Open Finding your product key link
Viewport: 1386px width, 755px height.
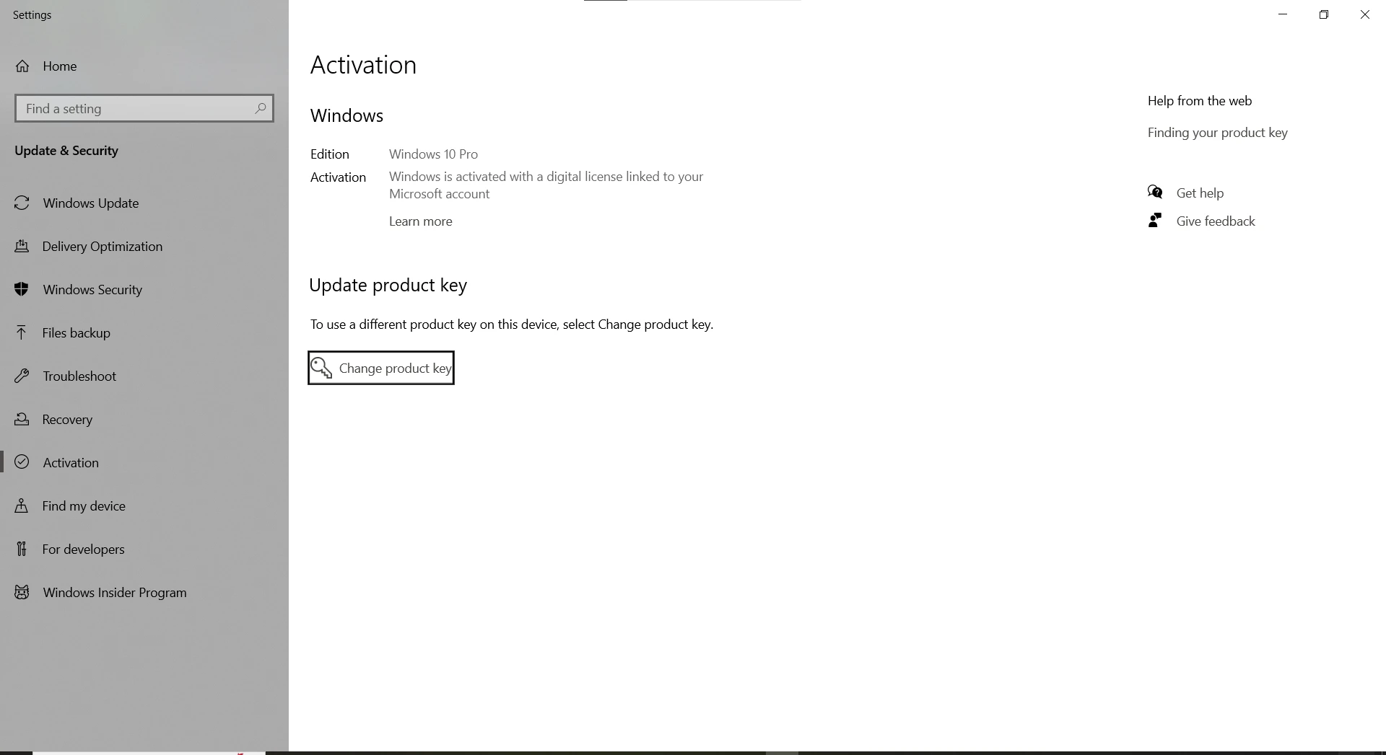(1218, 133)
